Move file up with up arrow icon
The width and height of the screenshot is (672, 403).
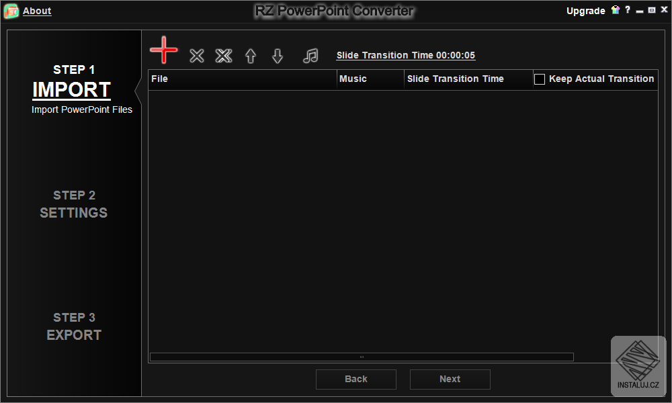[x=251, y=56]
